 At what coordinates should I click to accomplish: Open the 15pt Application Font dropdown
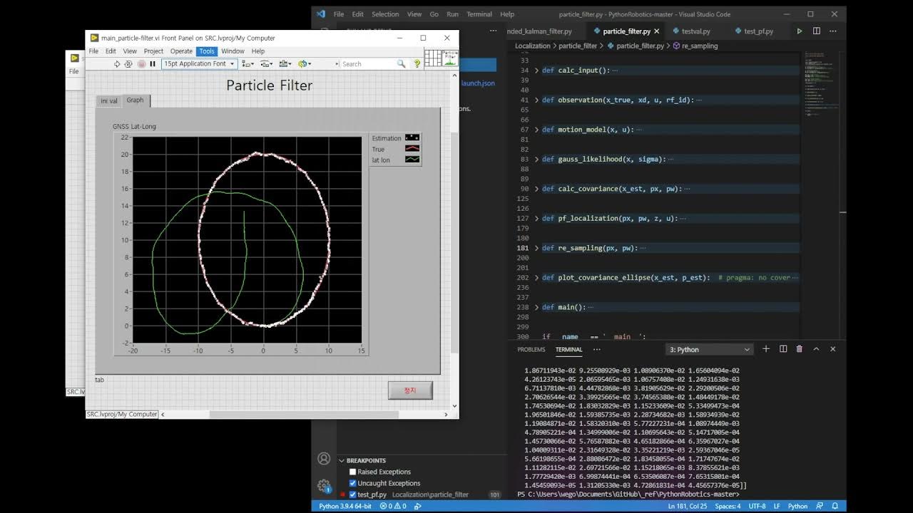(x=198, y=63)
